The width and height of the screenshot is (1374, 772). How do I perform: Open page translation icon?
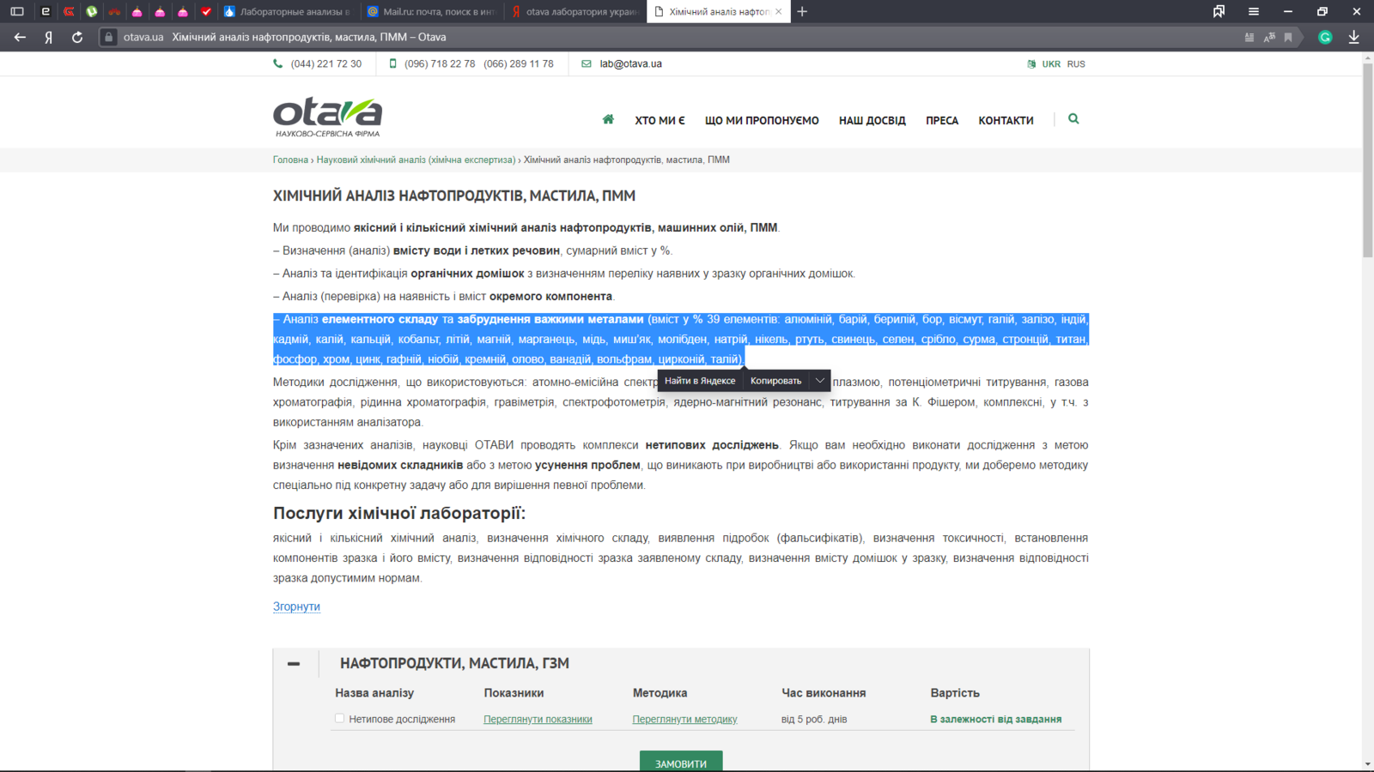coord(1269,38)
